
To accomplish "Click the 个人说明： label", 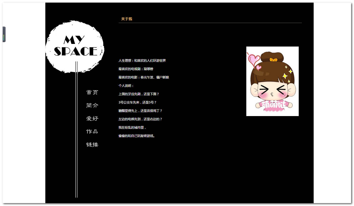I will [x=126, y=86].
